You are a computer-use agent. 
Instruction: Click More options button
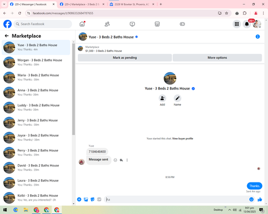pyautogui.click(x=217, y=58)
